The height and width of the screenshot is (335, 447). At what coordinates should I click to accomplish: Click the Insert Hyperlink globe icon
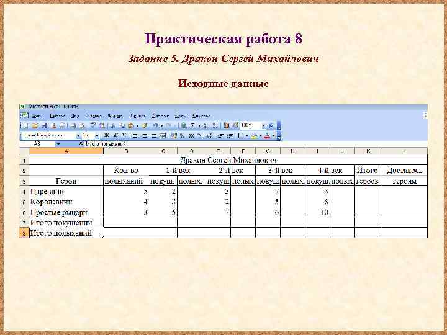pyautogui.click(x=184, y=125)
